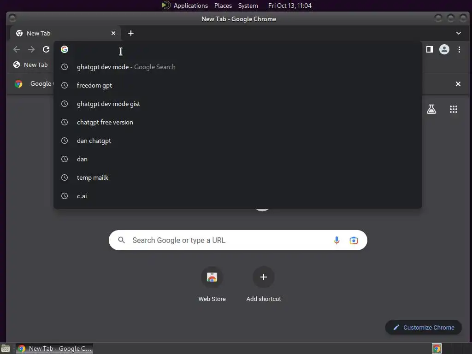Choose the 'c.ai' suggestion
This screenshot has height=354, width=472.
237,196
